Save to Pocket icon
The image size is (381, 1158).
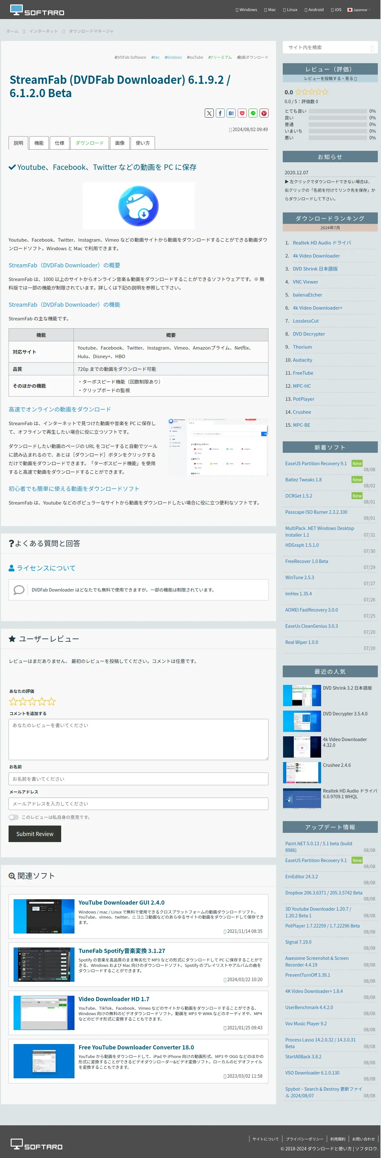242,113
